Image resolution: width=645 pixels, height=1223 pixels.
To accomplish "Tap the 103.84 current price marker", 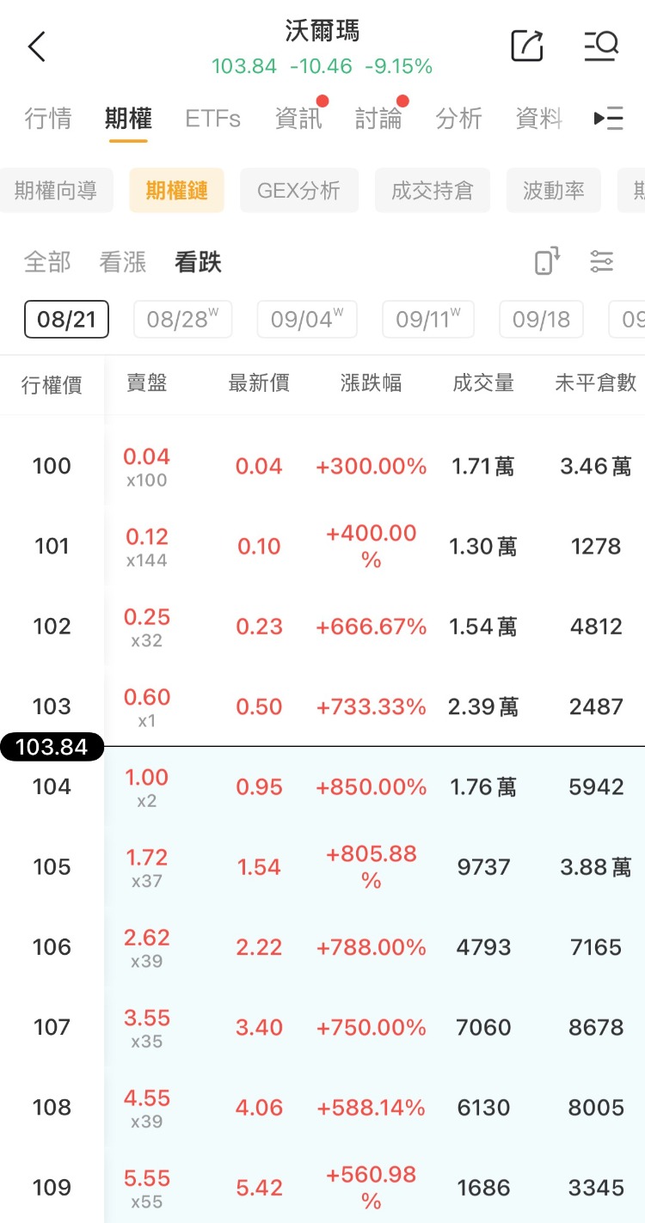I will click(52, 747).
